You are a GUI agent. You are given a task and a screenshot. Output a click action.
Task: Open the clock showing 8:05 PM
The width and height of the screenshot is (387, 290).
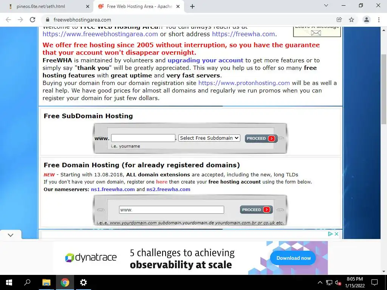click(354, 282)
